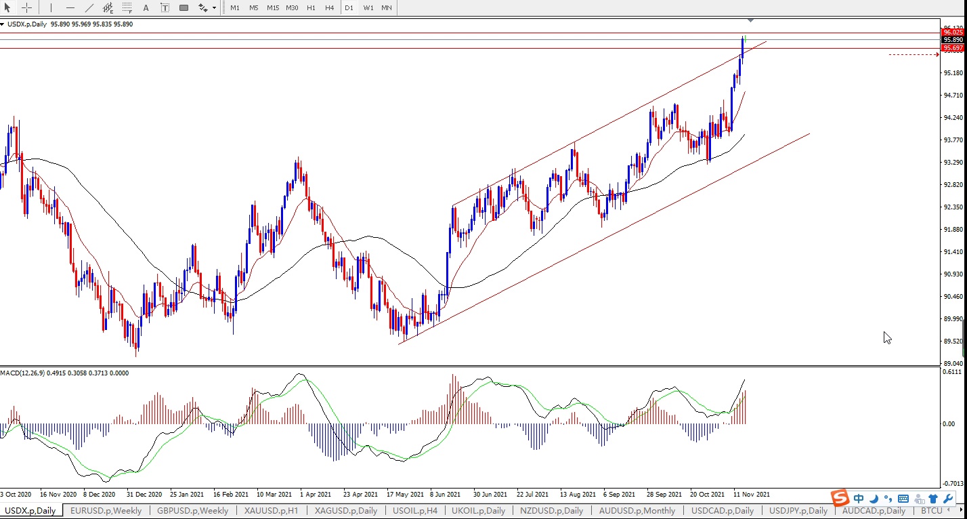Open the UKOIL.p,Daily chart tab

click(478, 510)
